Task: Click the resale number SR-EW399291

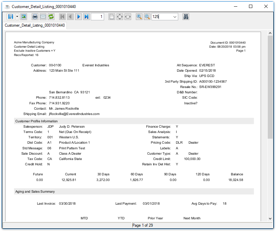Action: 210,87
